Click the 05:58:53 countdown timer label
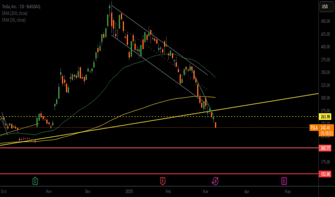The height and width of the screenshot is (197, 335). tap(326, 133)
